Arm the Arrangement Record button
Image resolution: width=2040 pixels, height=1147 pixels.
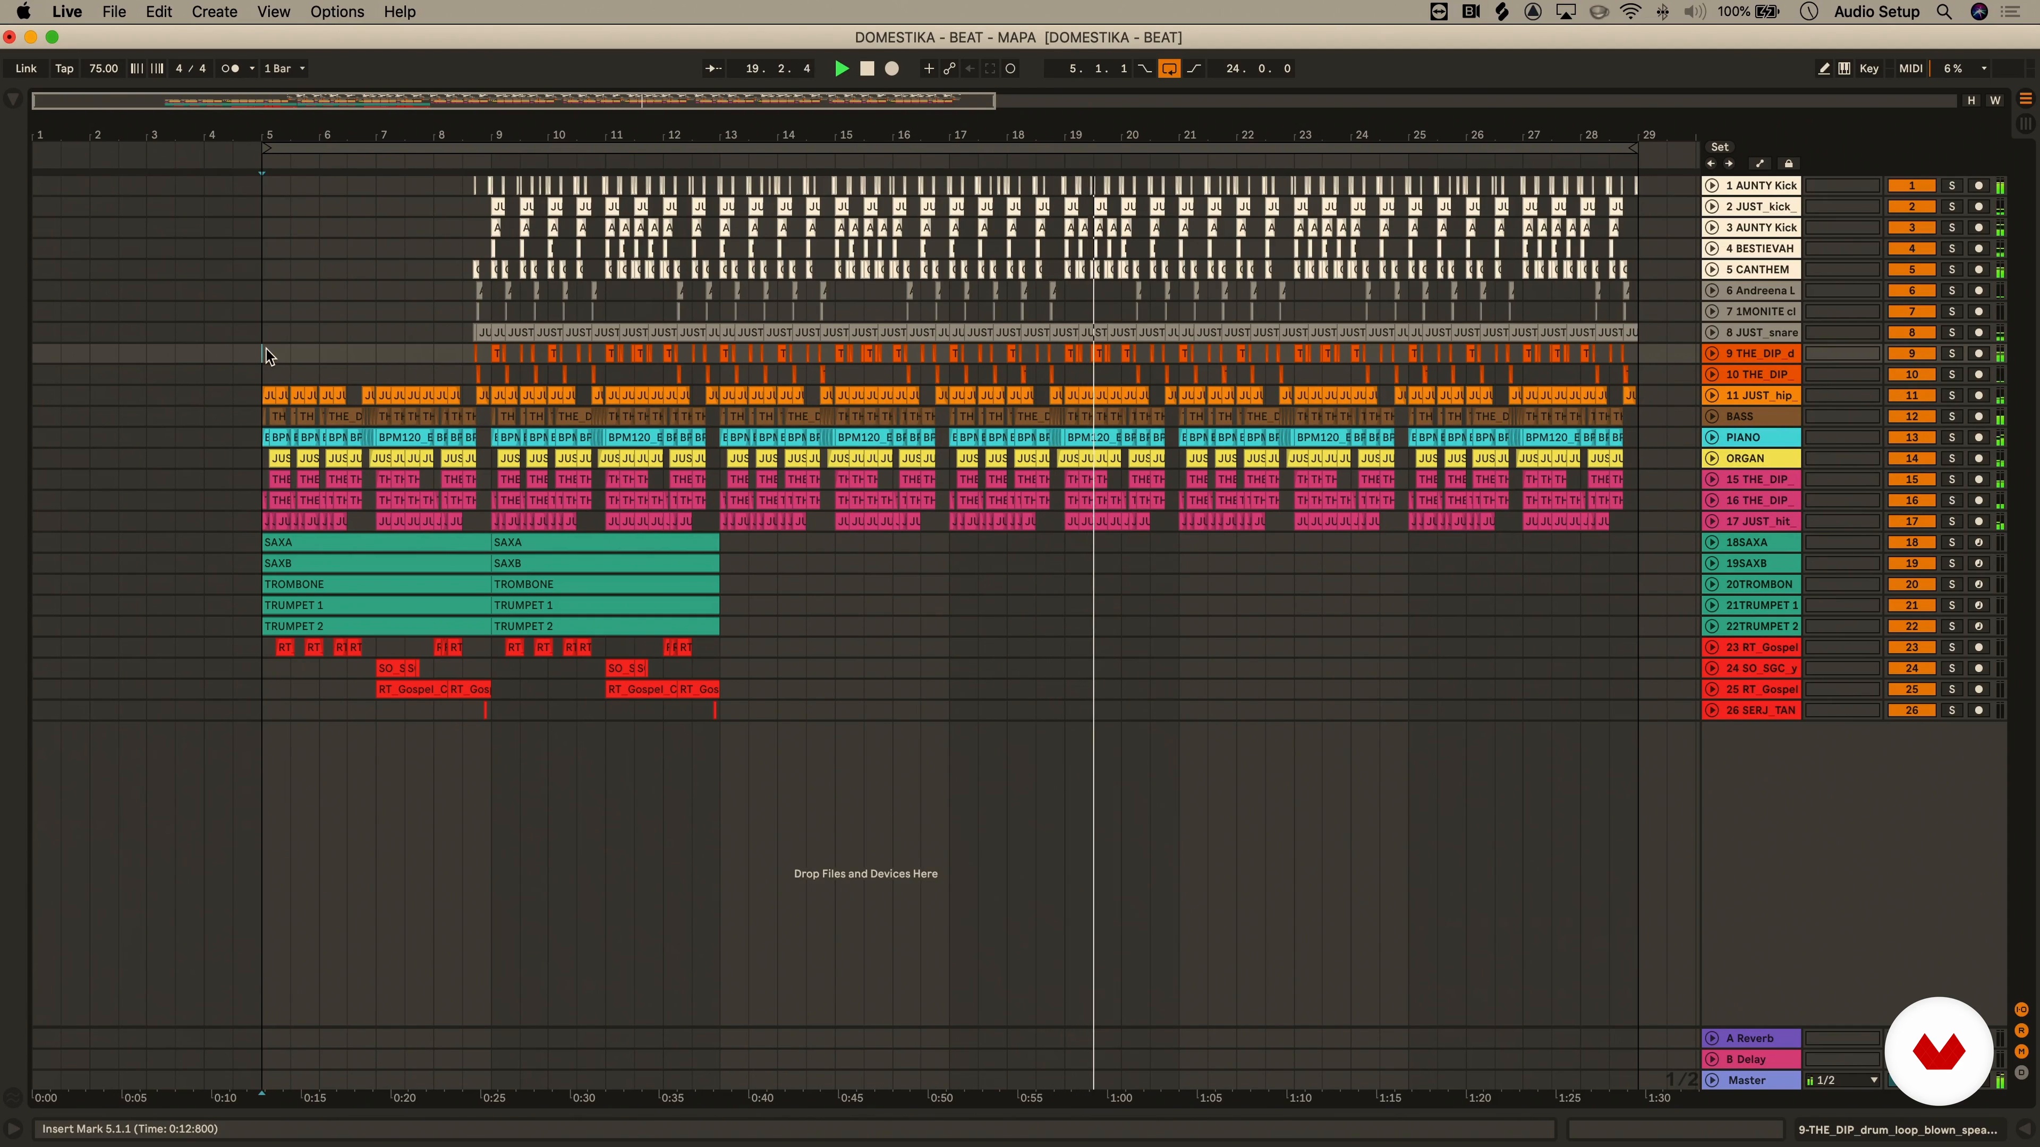(892, 69)
